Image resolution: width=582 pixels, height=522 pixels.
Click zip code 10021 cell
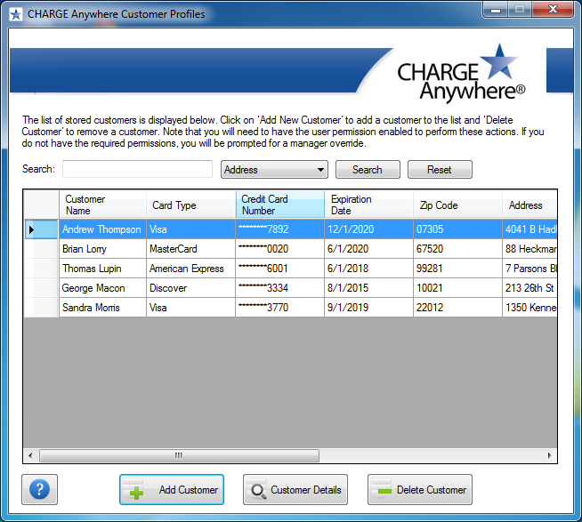[457, 288]
